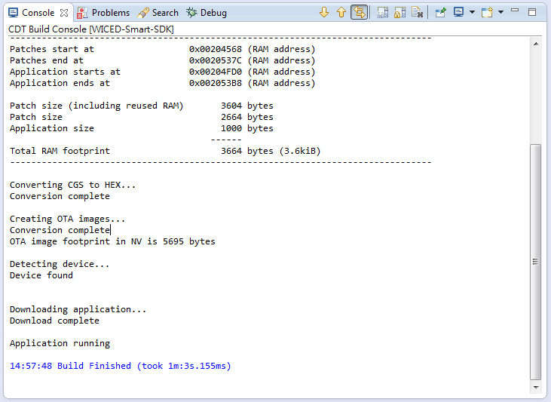Click the scrollbar down arrow
This screenshot has height=402, width=551.
[536, 388]
